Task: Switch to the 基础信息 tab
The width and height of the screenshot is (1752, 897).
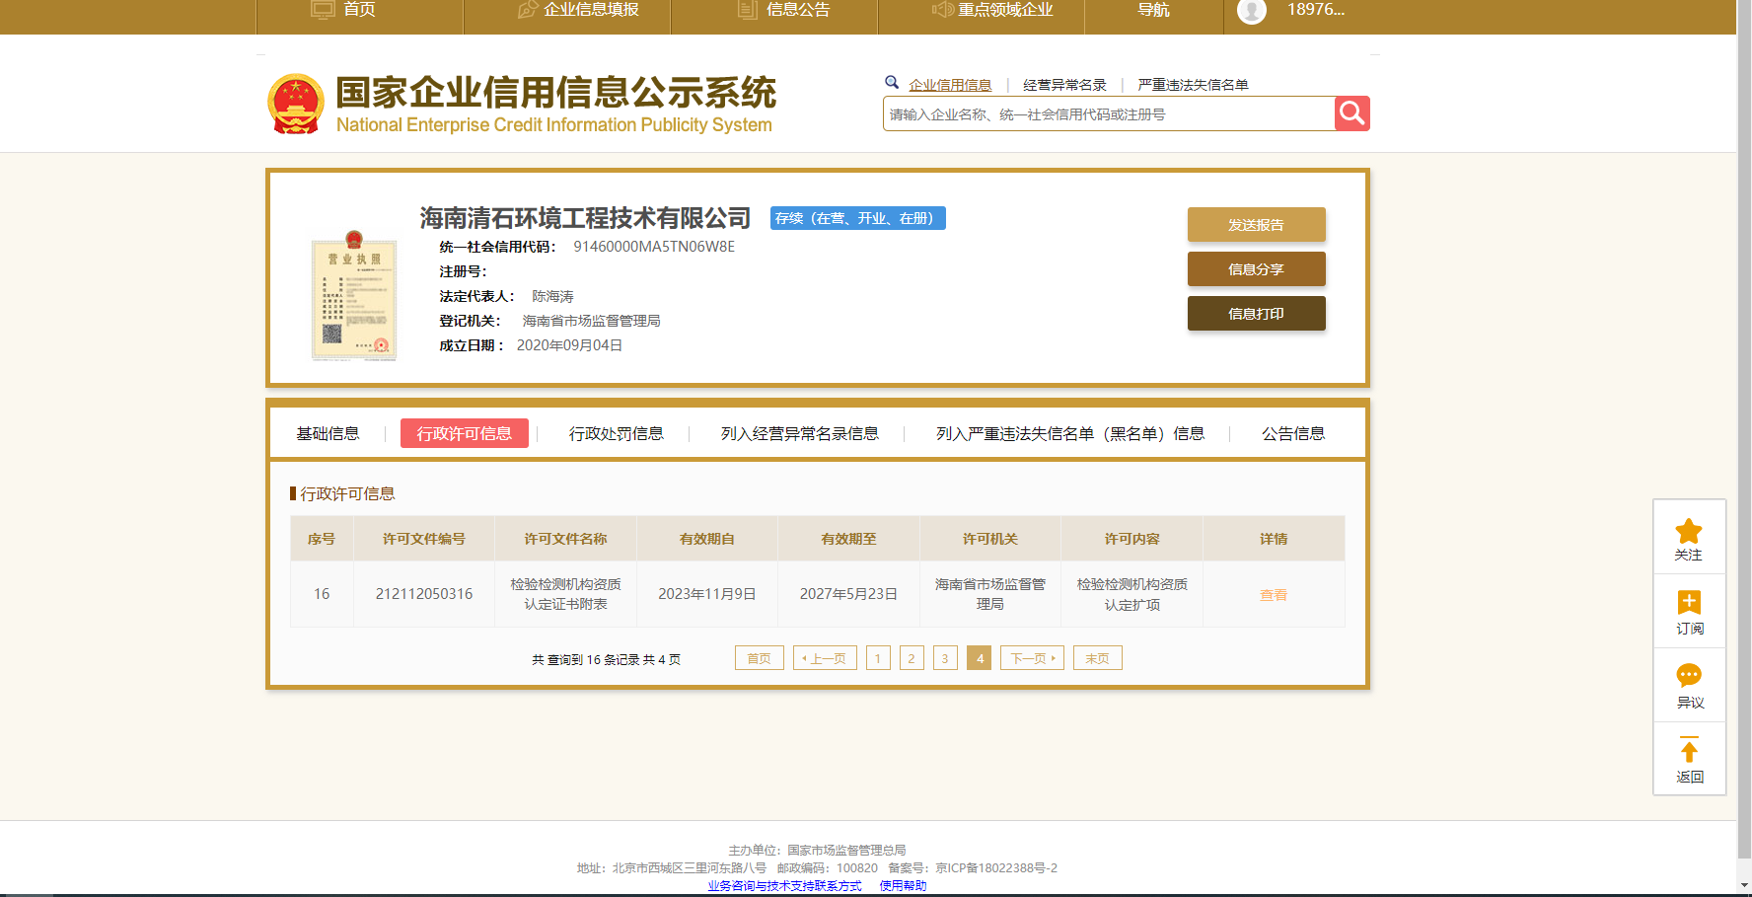Action: [328, 433]
